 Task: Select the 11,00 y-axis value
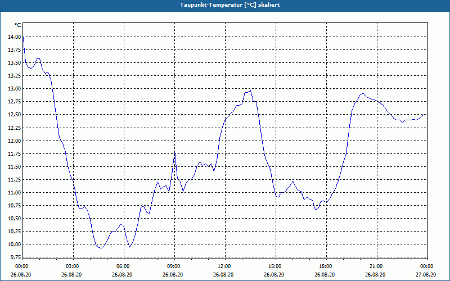coord(15,192)
